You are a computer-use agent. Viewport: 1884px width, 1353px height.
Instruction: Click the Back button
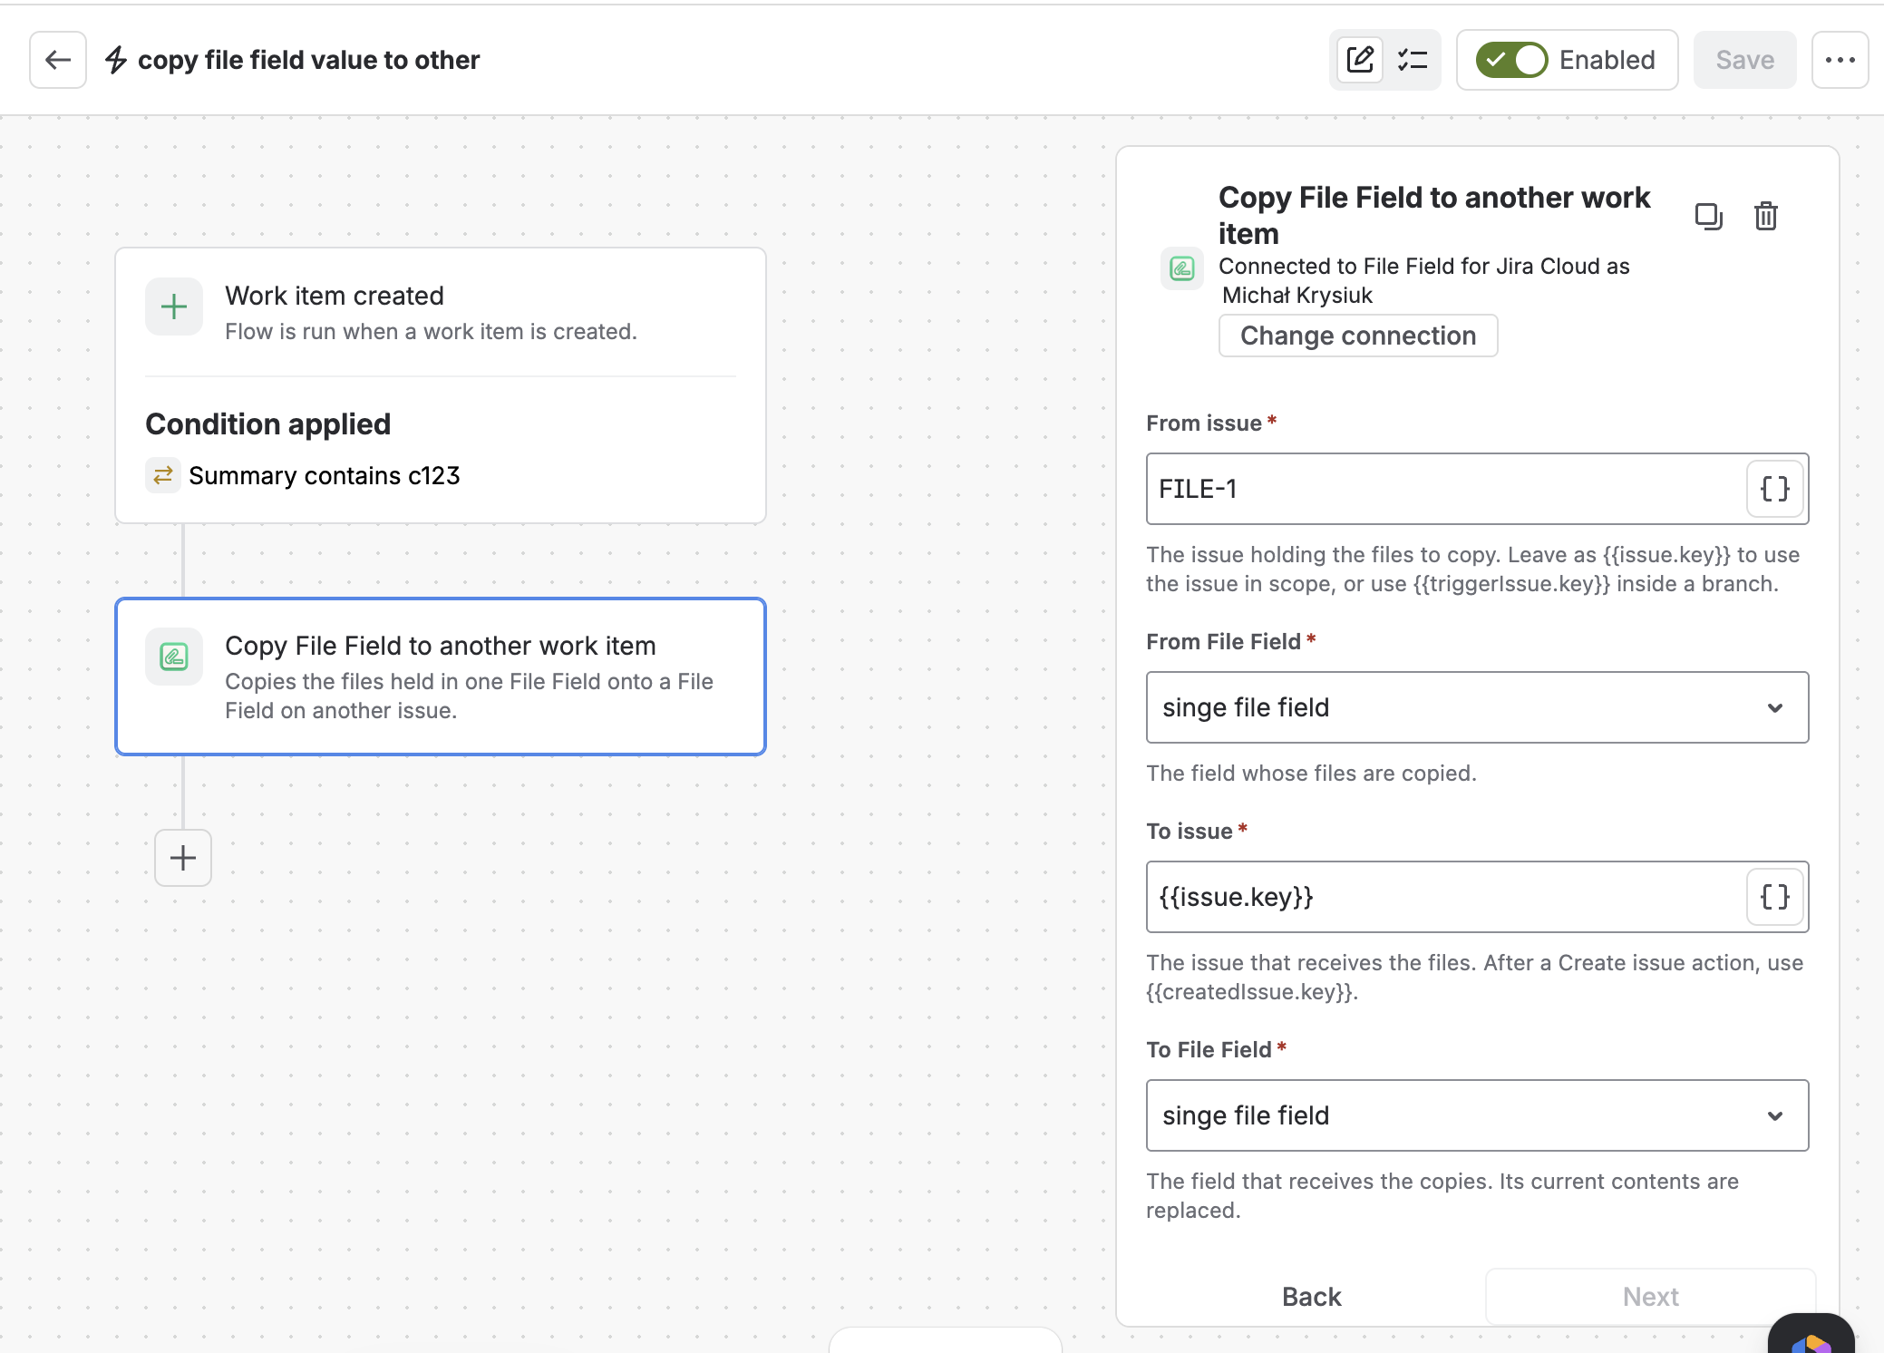pyautogui.click(x=1311, y=1297)
